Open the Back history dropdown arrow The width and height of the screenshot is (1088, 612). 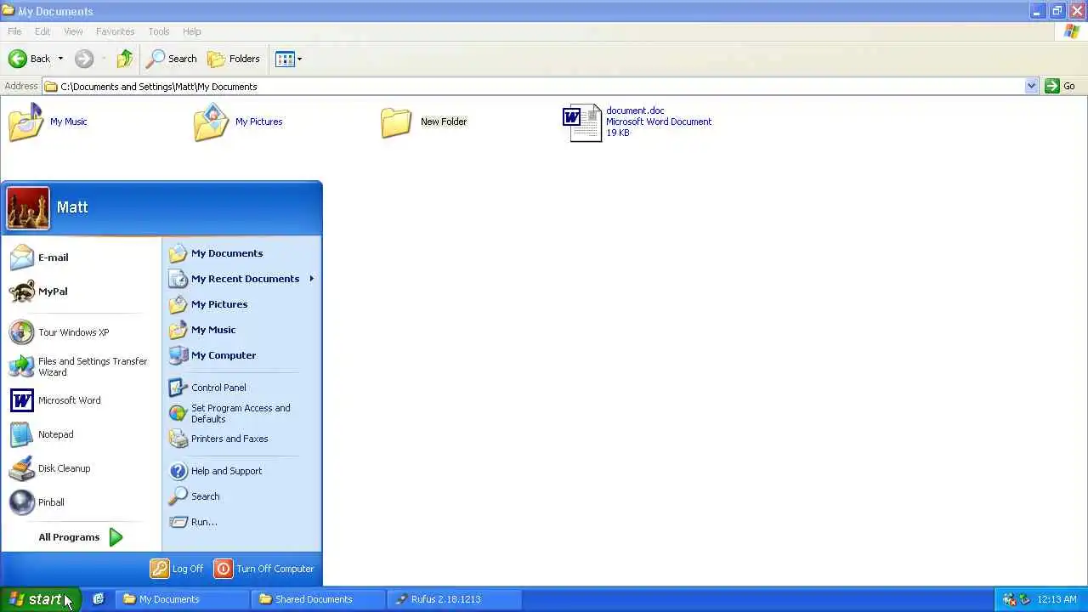(x=60, y=59)
